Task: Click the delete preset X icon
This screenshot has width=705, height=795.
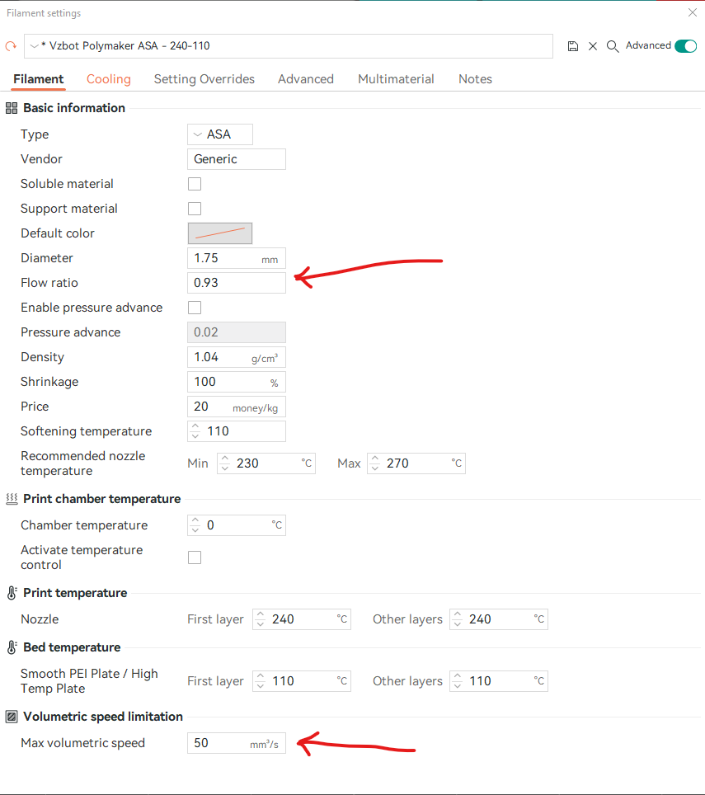Action: tap(593, 46)
